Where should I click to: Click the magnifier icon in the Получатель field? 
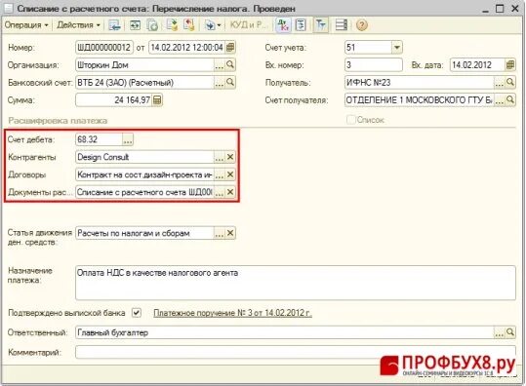coord(510,82)
